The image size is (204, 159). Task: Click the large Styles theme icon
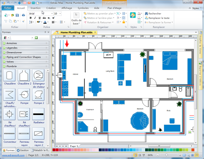tap(133, 15)
